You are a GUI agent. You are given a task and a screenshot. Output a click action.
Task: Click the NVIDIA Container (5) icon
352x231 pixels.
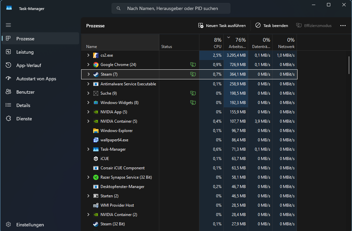pos(96,121)
